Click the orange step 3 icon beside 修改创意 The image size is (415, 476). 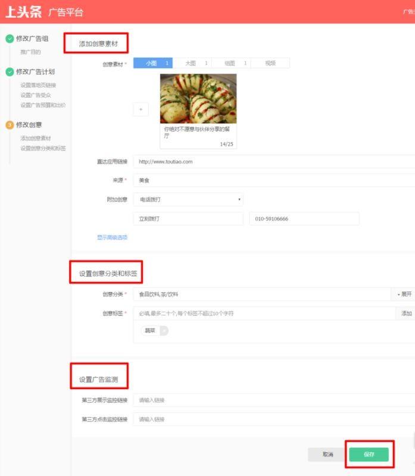coord(10,125)
